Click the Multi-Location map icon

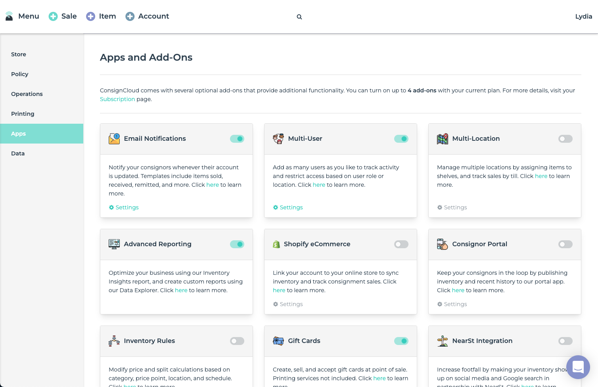[x=443, y=139]
